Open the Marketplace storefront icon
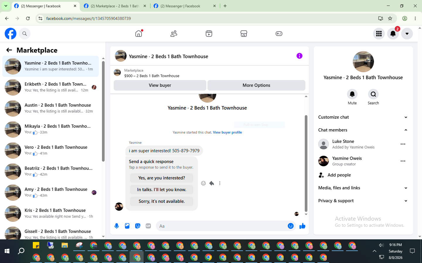The height and width of the screenshot is (263, 422). click(244, 34)
